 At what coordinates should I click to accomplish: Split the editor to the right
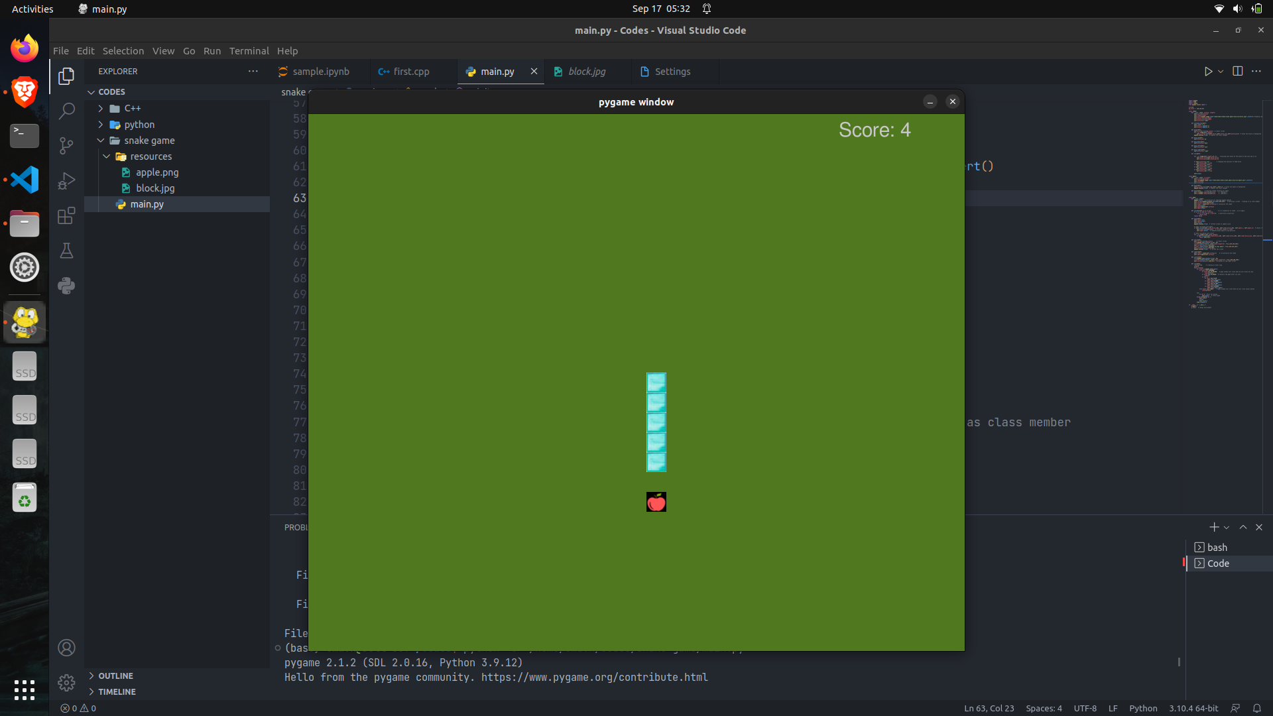click(x=1237, y=72)
